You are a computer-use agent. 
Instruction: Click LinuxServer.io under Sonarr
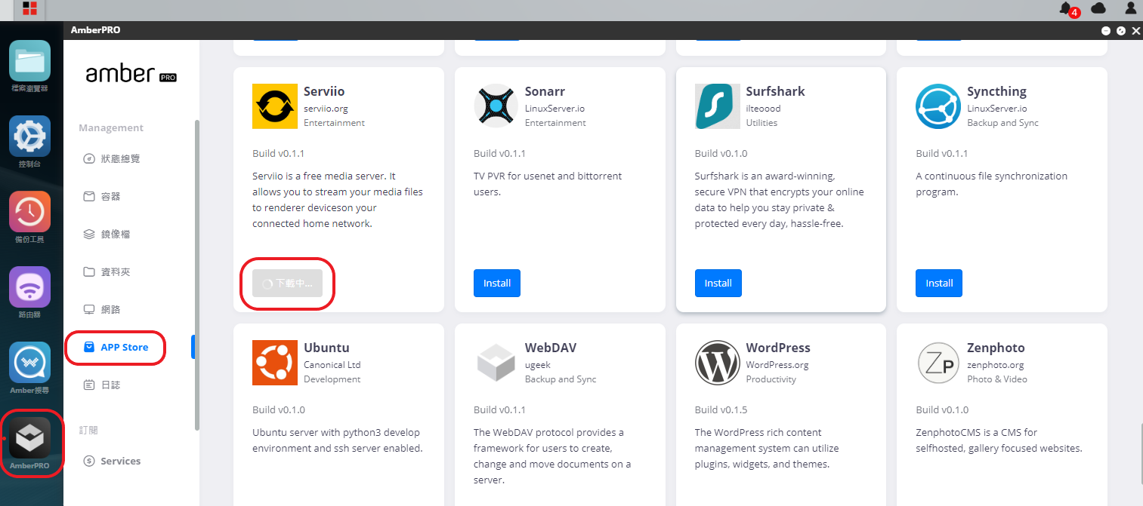(x=555, y=108)
